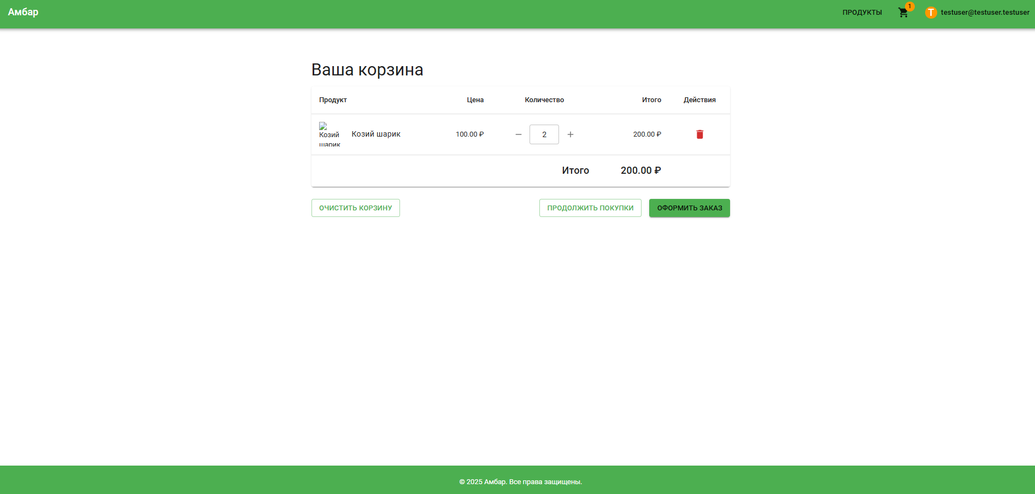This screenshot has width=1035, height=494.
Task: Click the unit price 100.00 ₽
Action: click(470, 134)
